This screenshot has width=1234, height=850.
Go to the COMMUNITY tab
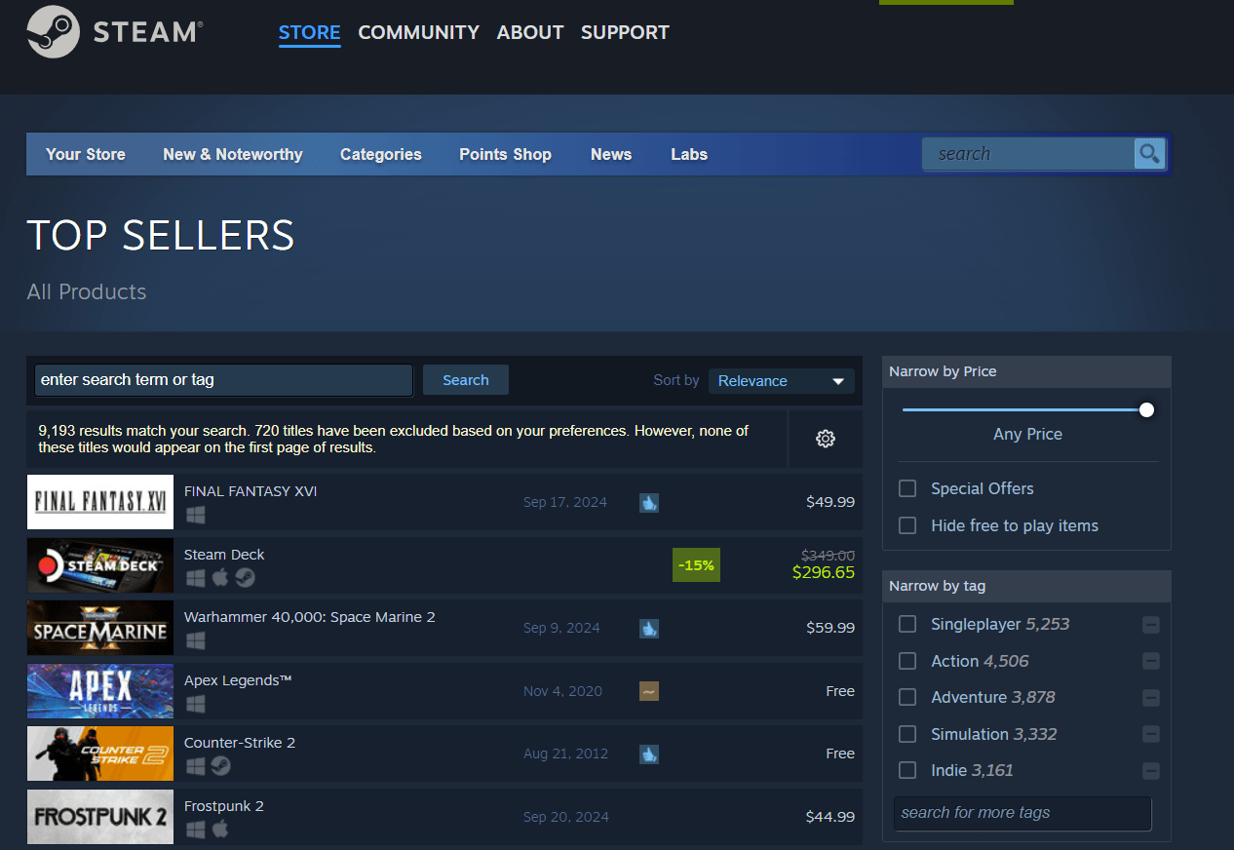click(x=418, y=32)
